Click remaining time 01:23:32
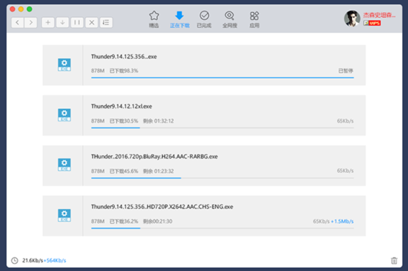Image resolution: width=408 pixels, height=271 pixels. pyautogui.click(x=158, y=171)
